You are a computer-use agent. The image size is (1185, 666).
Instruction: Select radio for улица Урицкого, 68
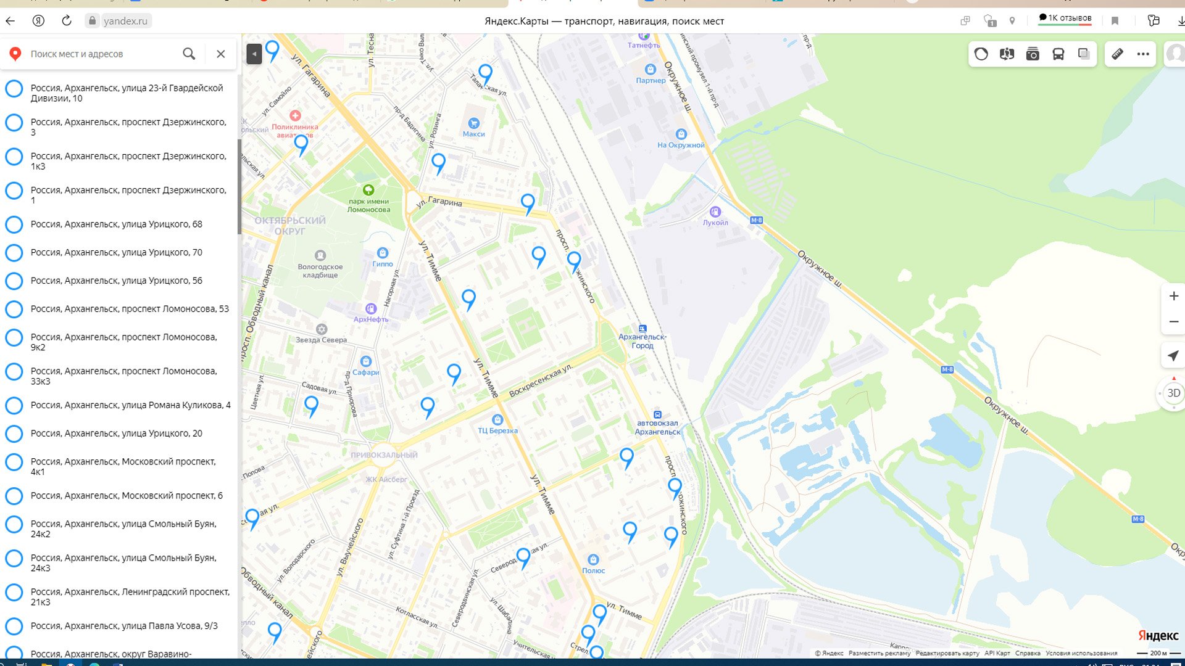[14, 224]
